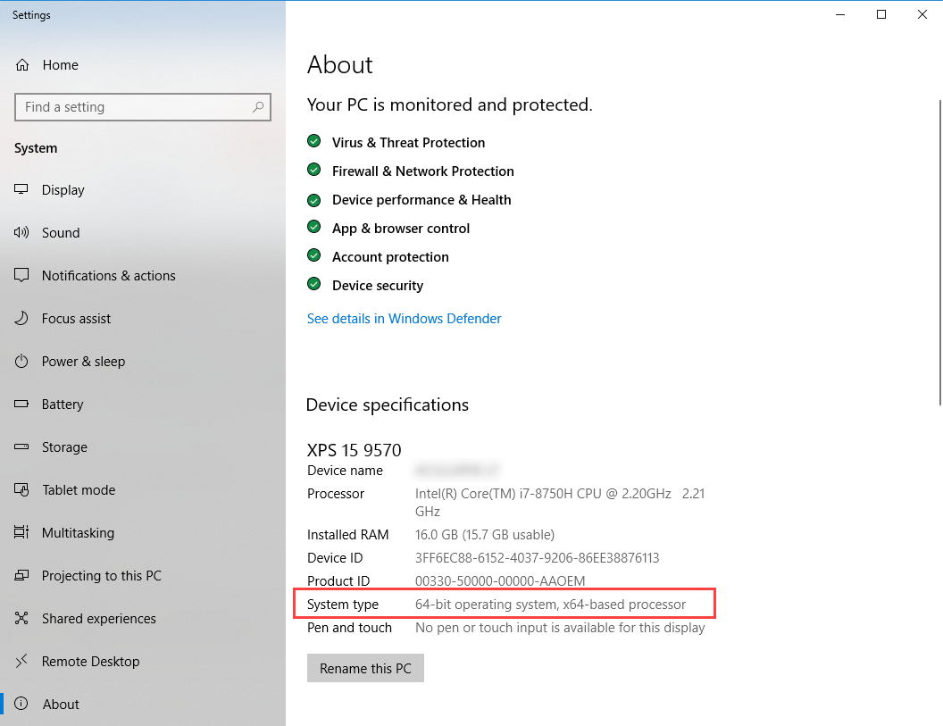Click the Shared experiences icon
Viewport: 943px width, 726px height.
21,618
